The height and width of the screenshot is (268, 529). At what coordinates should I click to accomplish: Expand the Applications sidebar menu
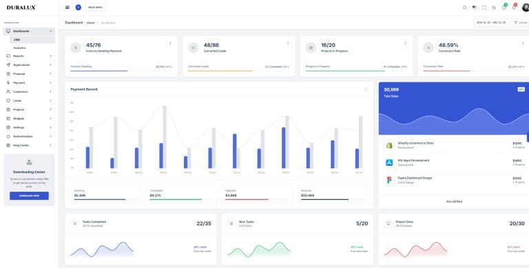[29, 65]
